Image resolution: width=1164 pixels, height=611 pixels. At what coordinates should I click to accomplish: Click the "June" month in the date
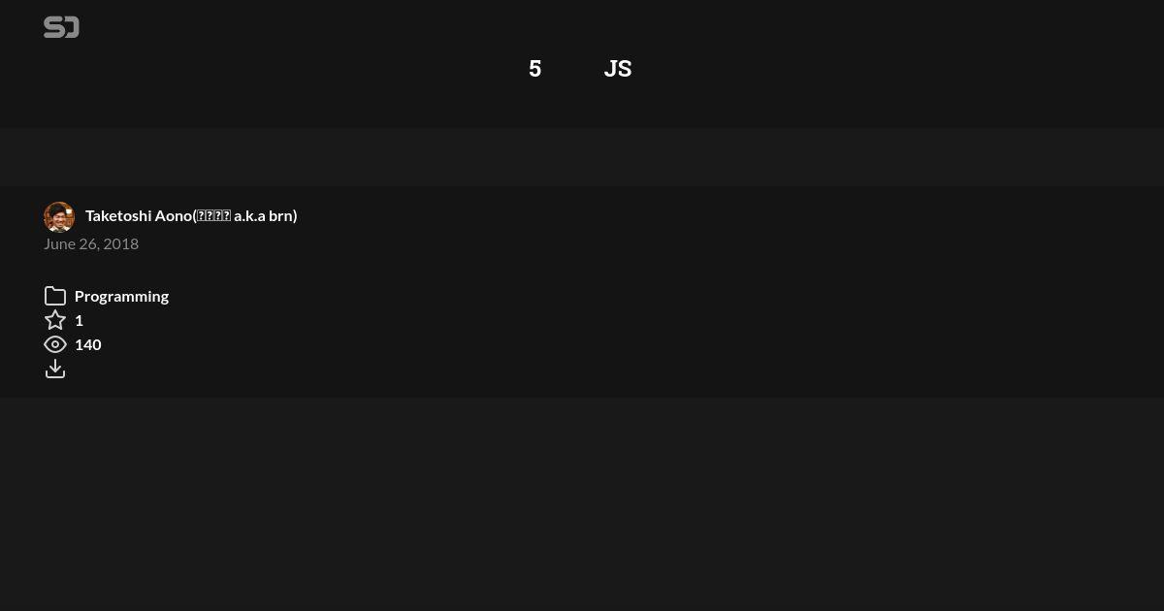(59, 243)
